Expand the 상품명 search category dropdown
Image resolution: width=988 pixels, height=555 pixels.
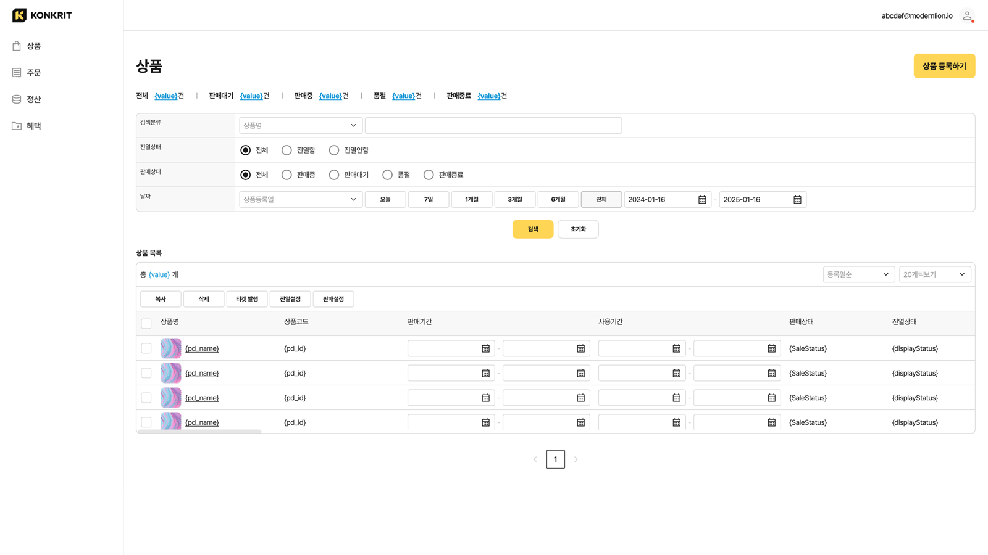(x=301, y=125)
